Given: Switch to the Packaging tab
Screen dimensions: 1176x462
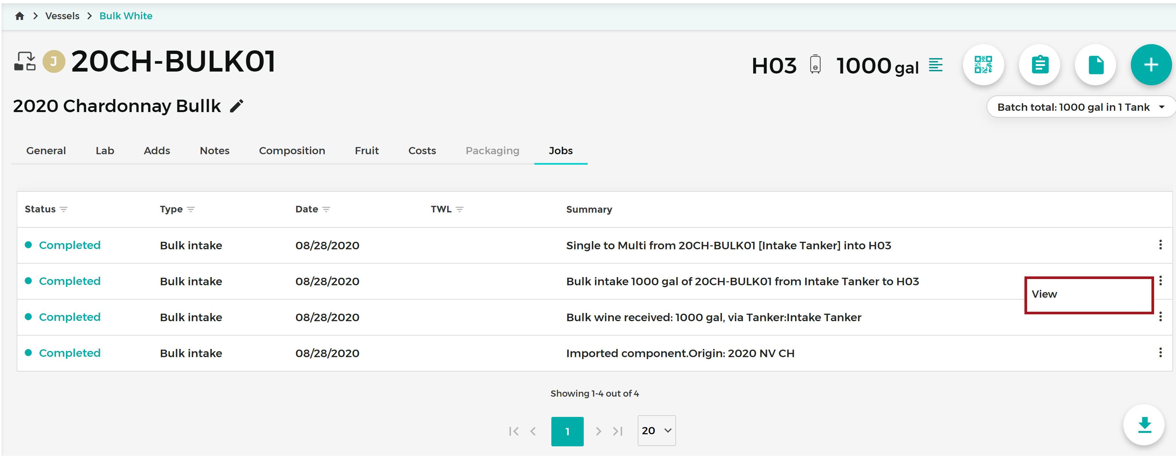Looking at the screenshot, I should 492,151.
